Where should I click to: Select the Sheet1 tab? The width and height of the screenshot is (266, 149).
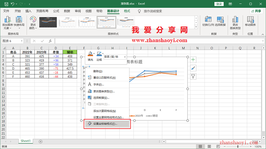coord(25,141)
